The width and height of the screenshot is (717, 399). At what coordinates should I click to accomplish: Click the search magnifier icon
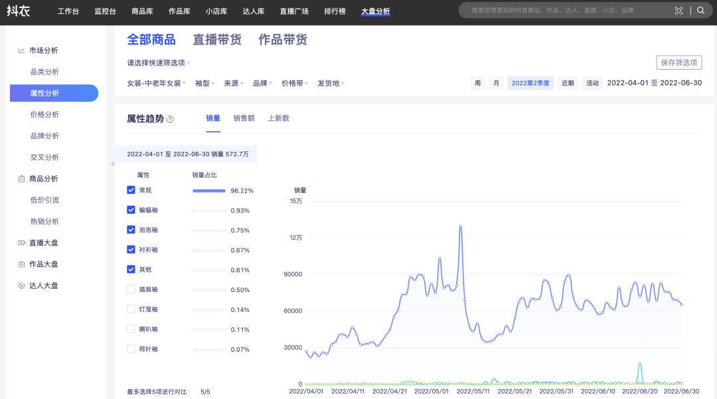(701, 11)
